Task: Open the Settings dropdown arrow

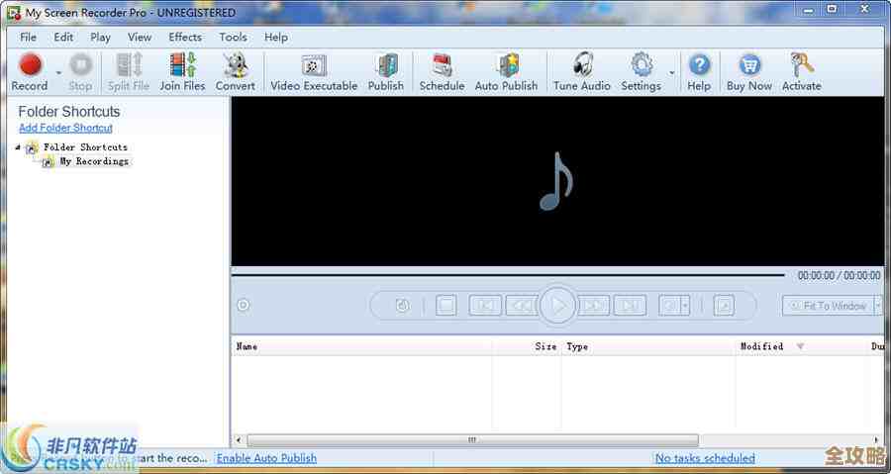Action: (x=672, y=72)
